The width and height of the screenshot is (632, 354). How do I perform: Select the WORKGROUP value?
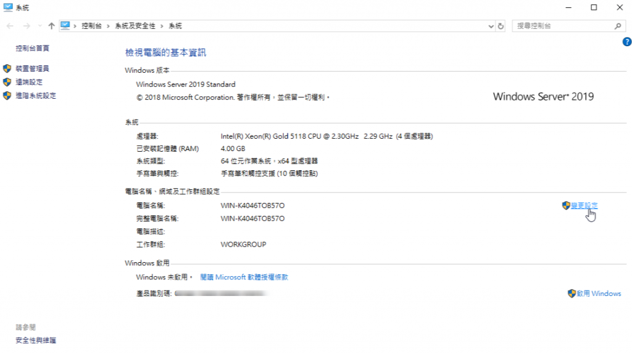243,244
